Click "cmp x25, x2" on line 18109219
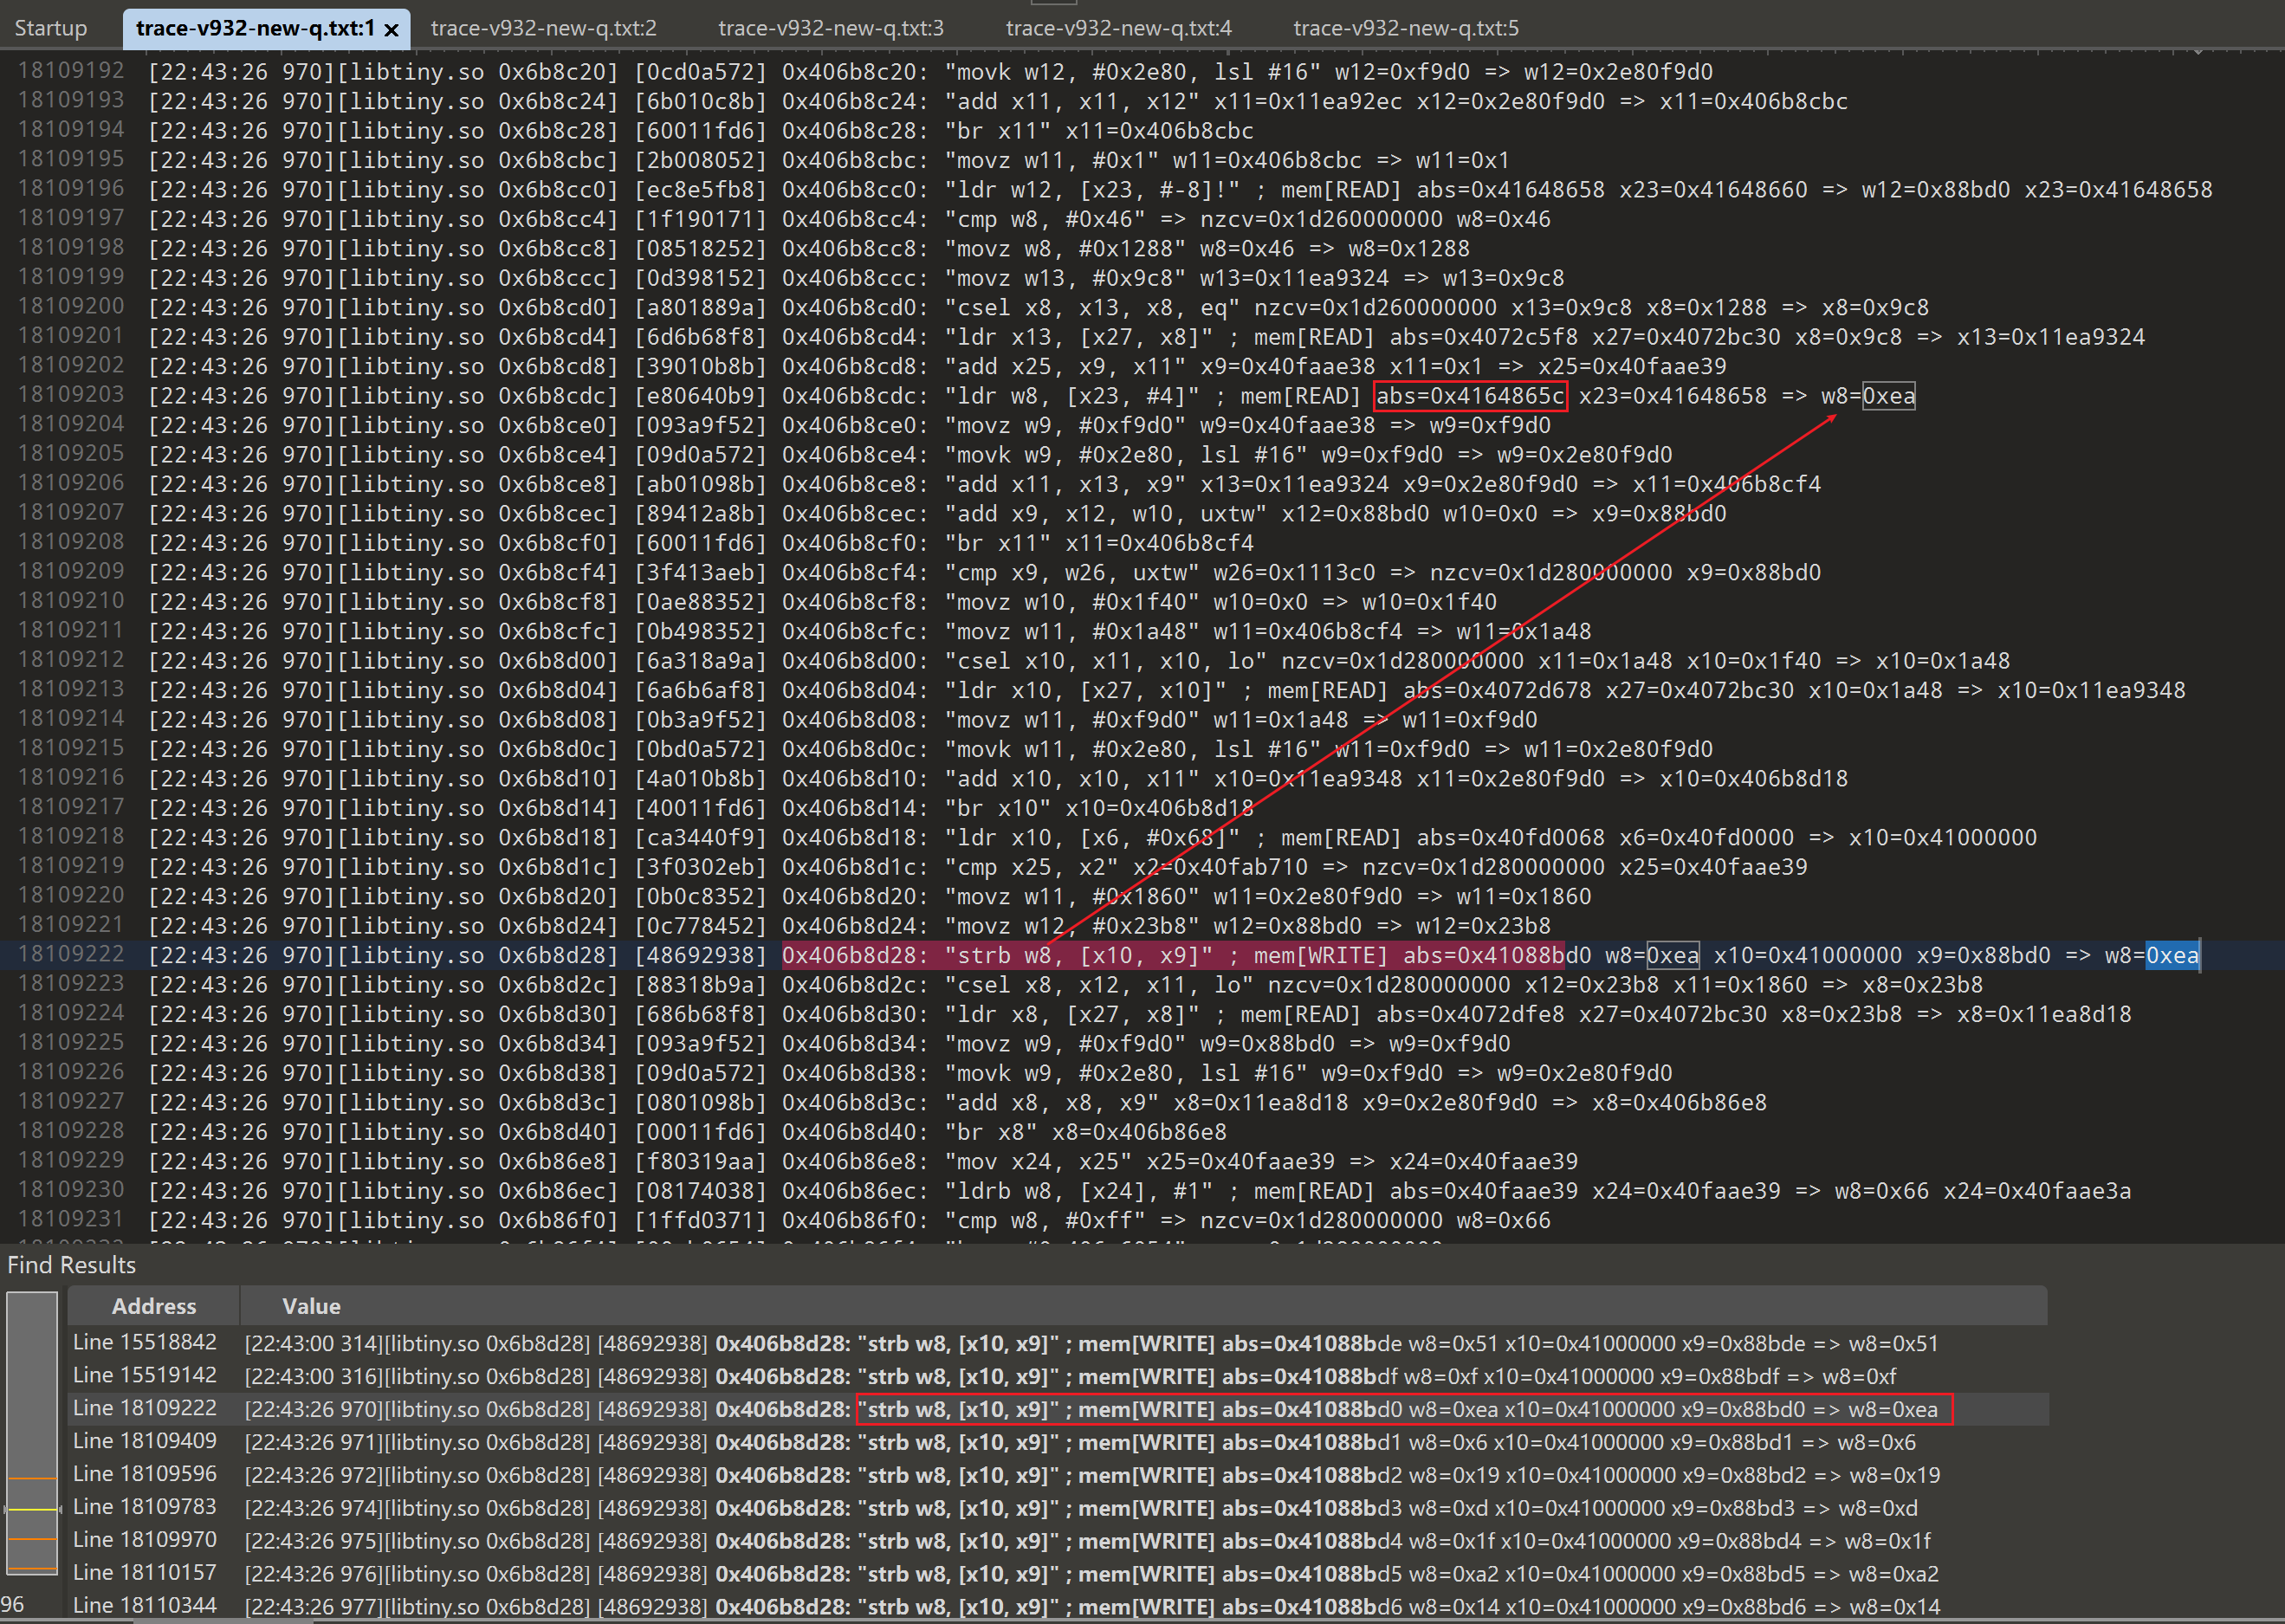 coord(1032,867)
